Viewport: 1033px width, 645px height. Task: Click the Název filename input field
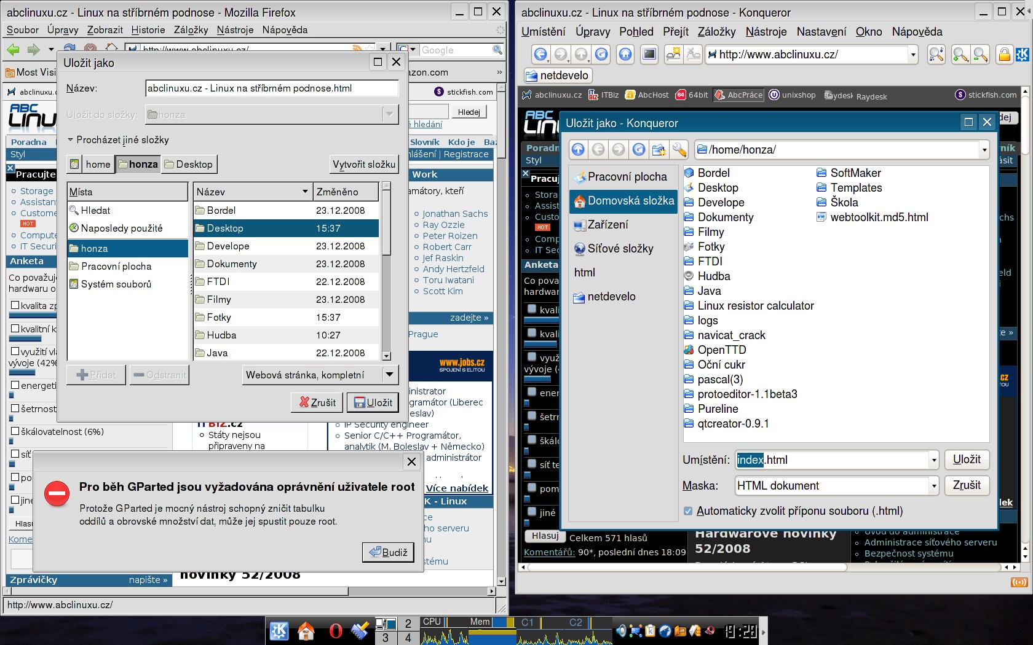(x=272, y=88)
